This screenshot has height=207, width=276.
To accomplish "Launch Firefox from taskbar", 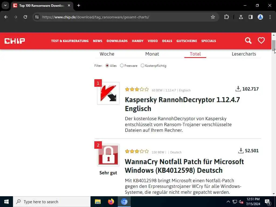I will (x=111, y=202).
